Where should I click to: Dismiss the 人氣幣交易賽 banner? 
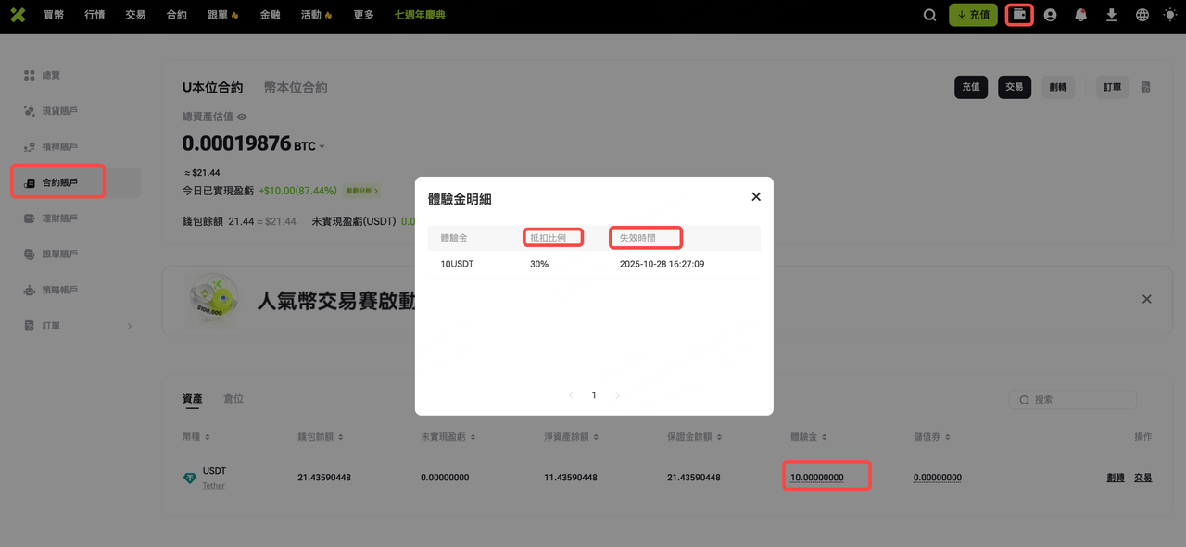[1147, 299]
